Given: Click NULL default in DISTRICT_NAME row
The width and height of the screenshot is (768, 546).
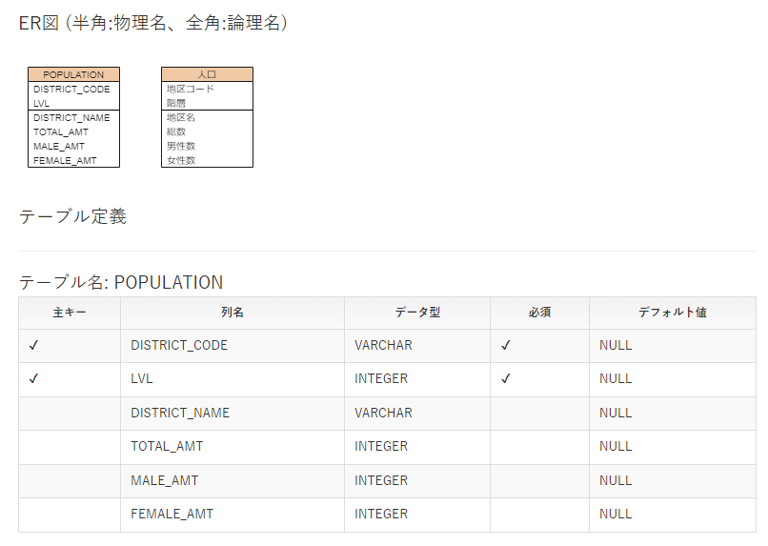Looking at the screenshot, I should click(x=616, y=414).
